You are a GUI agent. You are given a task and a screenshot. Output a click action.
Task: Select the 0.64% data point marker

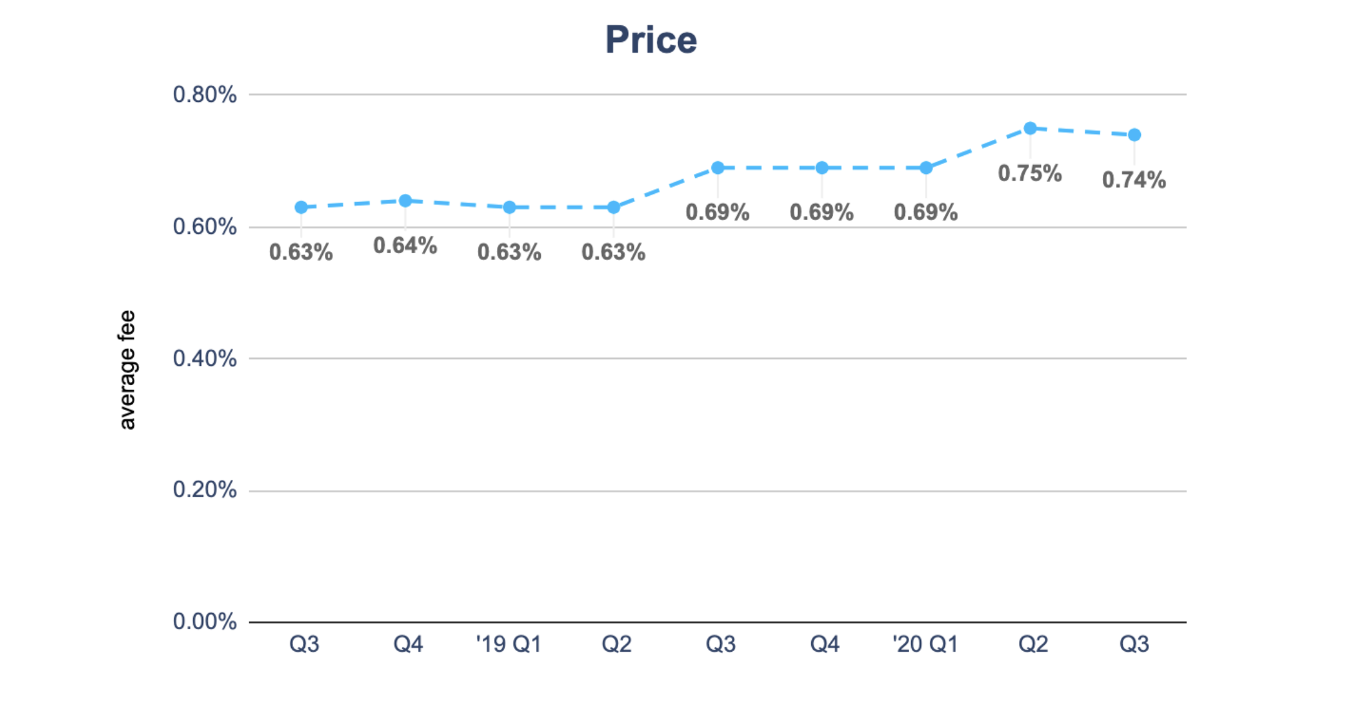pos(405,201)
